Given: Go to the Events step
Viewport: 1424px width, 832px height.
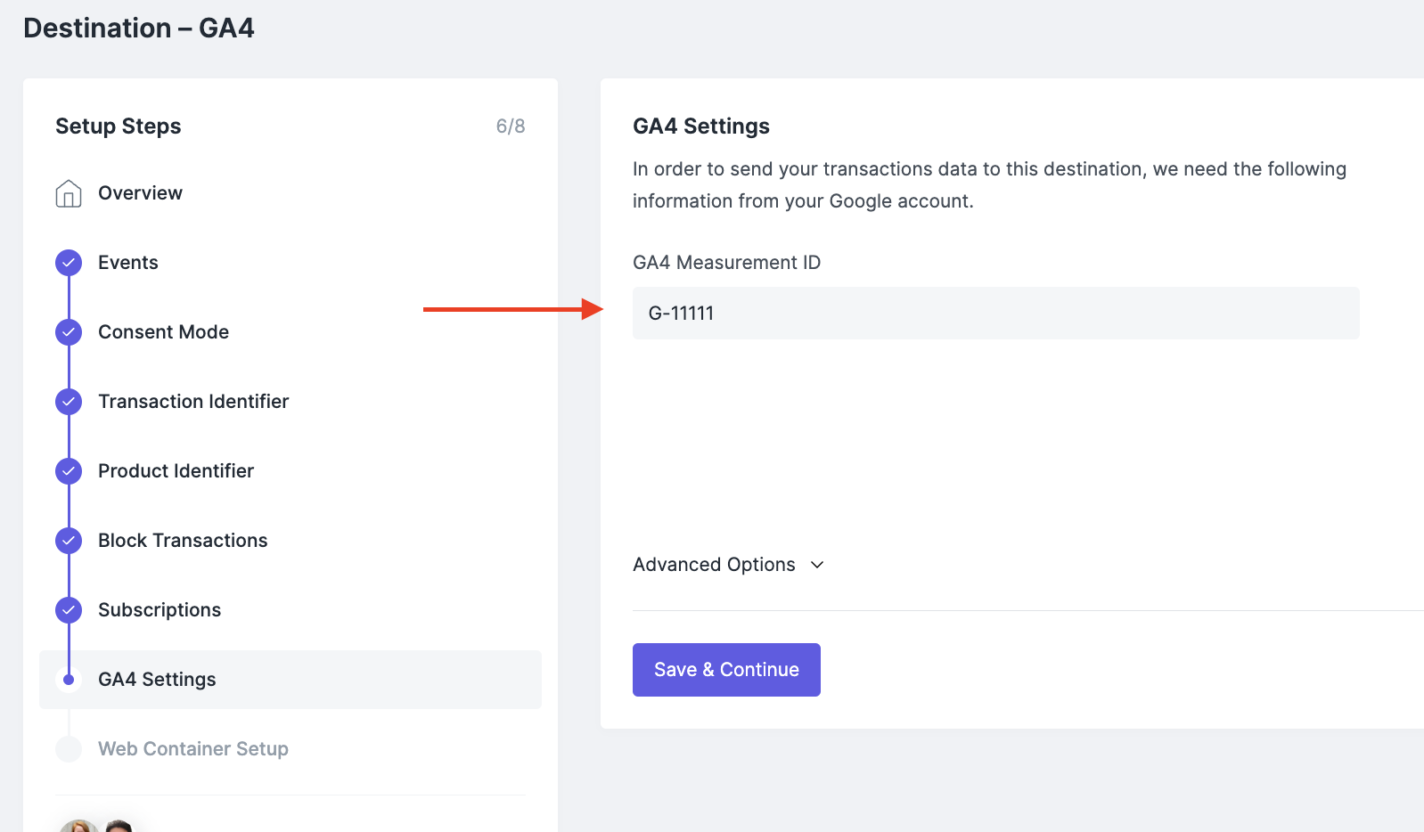Looking at the screenshot, I should [x=128, y=263].
